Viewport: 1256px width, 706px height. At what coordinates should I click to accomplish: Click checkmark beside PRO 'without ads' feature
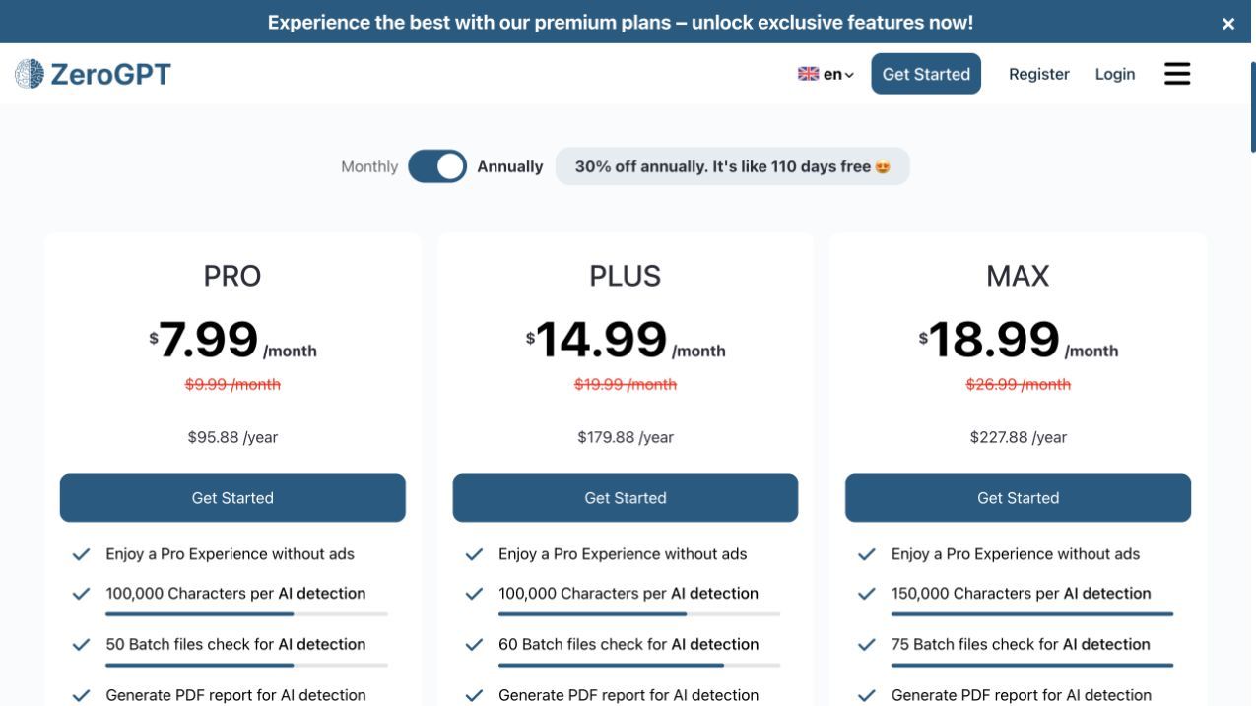(x=81, y=554)
